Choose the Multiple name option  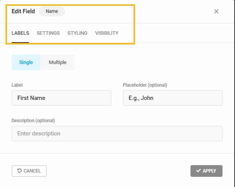[57, 62]
